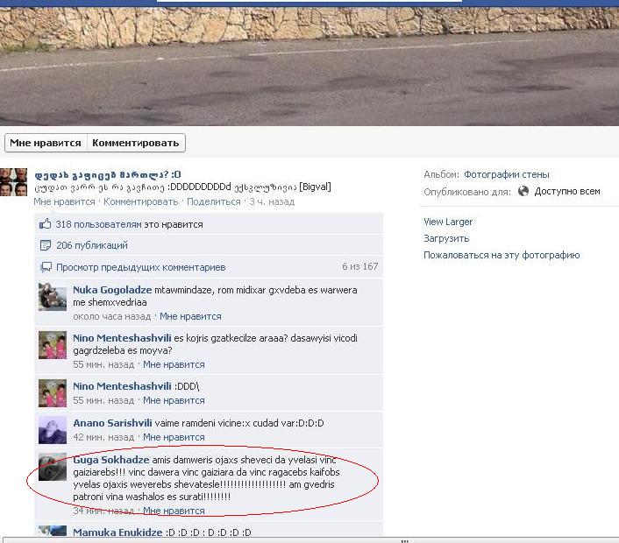Open the Фотографии стены album link
The width and height of the screenshot is (619, 543).
(507, 174)
